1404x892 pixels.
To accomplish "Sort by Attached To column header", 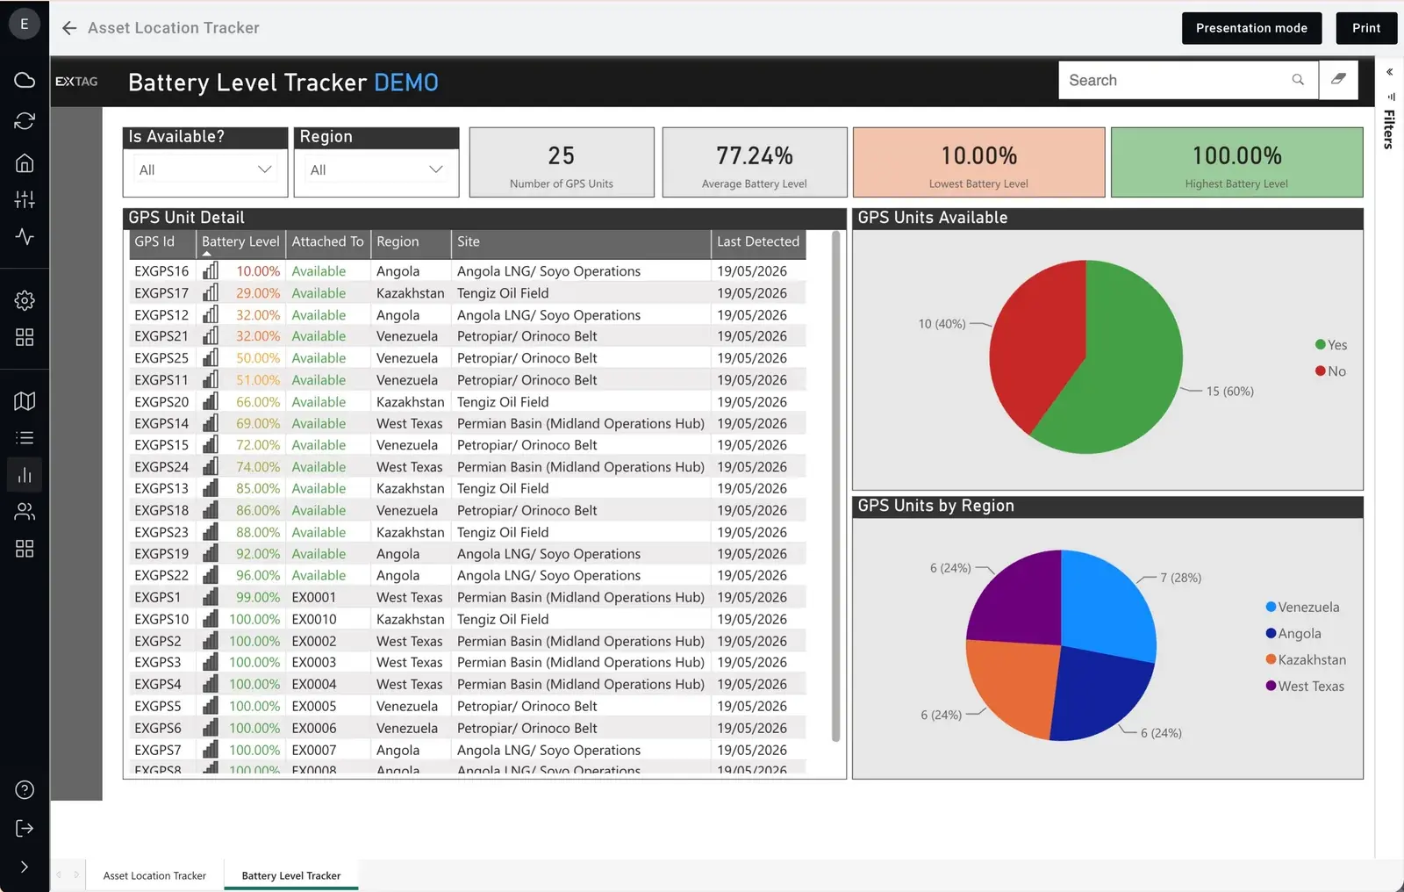I will (327, 241).
